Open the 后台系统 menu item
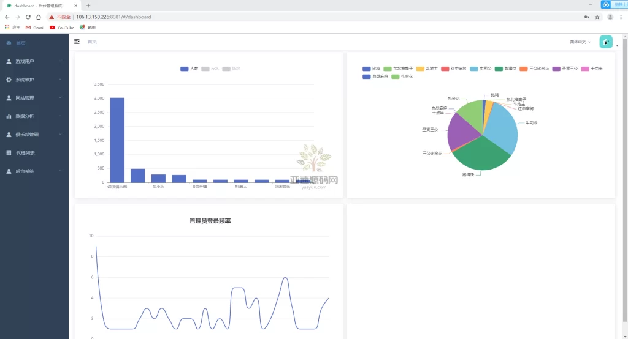628x339 pixels. [25, 171]
